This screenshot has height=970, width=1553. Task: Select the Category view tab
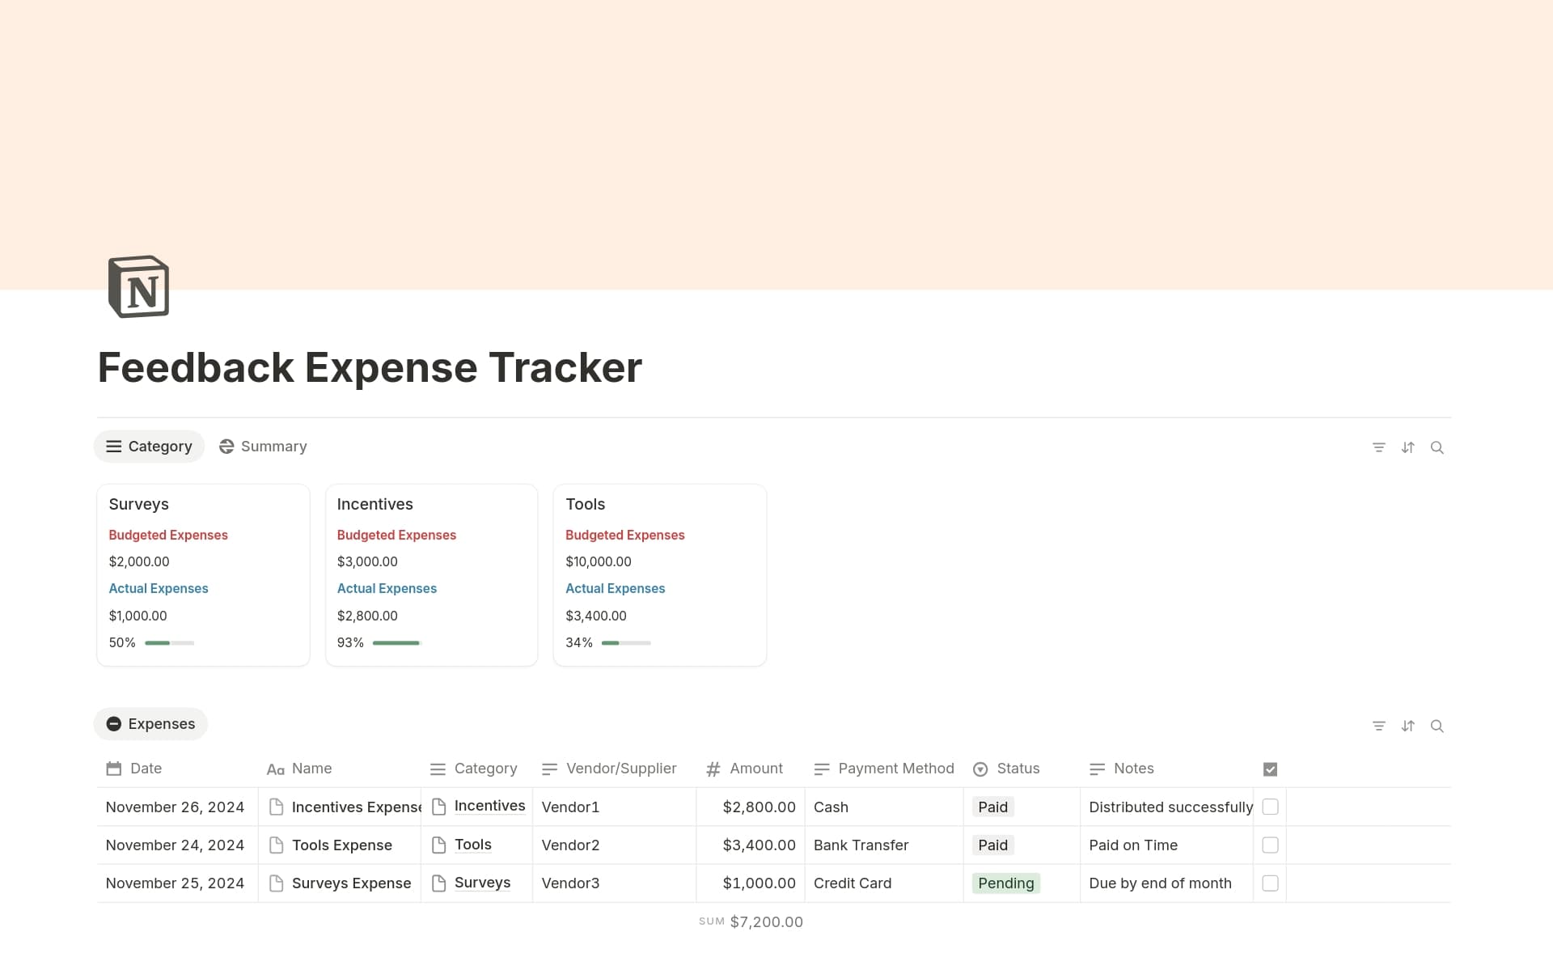click(149, 446)
